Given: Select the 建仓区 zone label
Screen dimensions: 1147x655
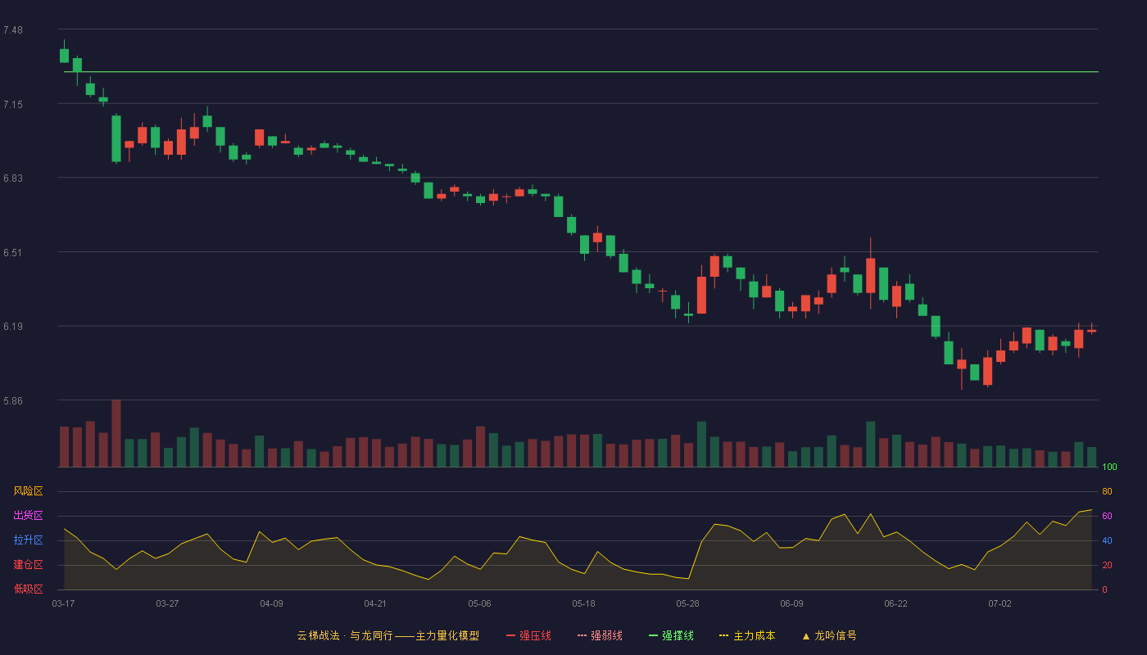Looking at the screenshot, I should click(28, 565).
